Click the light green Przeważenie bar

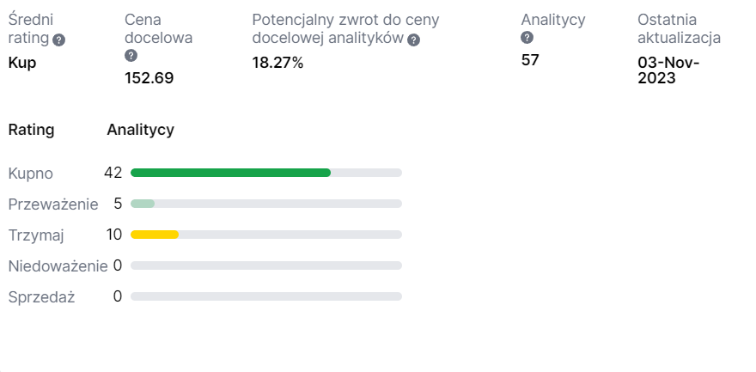(x=143, y=204)
